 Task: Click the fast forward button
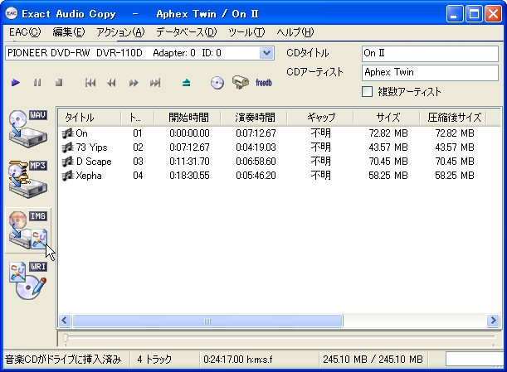134,83
